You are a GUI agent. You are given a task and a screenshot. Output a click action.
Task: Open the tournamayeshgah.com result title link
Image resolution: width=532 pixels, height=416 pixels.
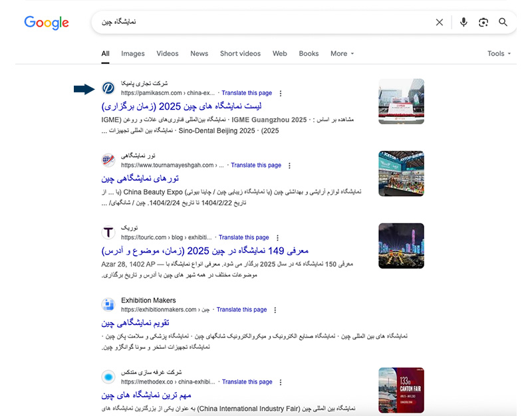140,179
